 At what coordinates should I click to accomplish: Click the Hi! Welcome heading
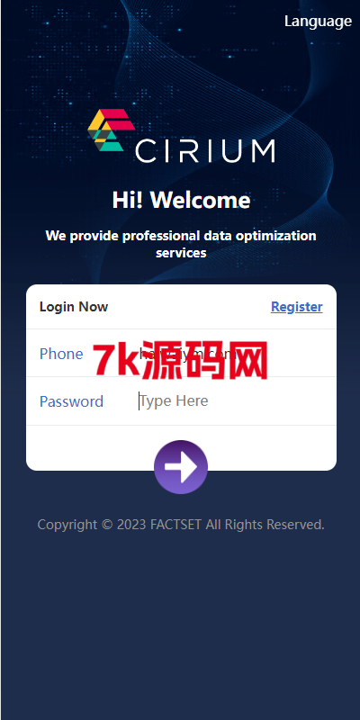click(x=182, y=200)
